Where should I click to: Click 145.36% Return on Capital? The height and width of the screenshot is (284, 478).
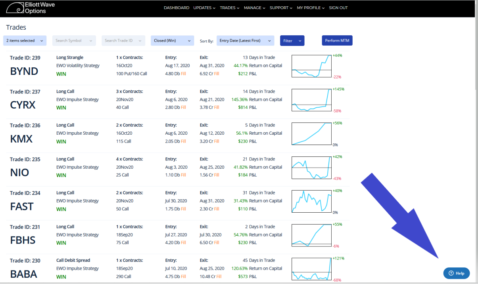coord(257,99)
